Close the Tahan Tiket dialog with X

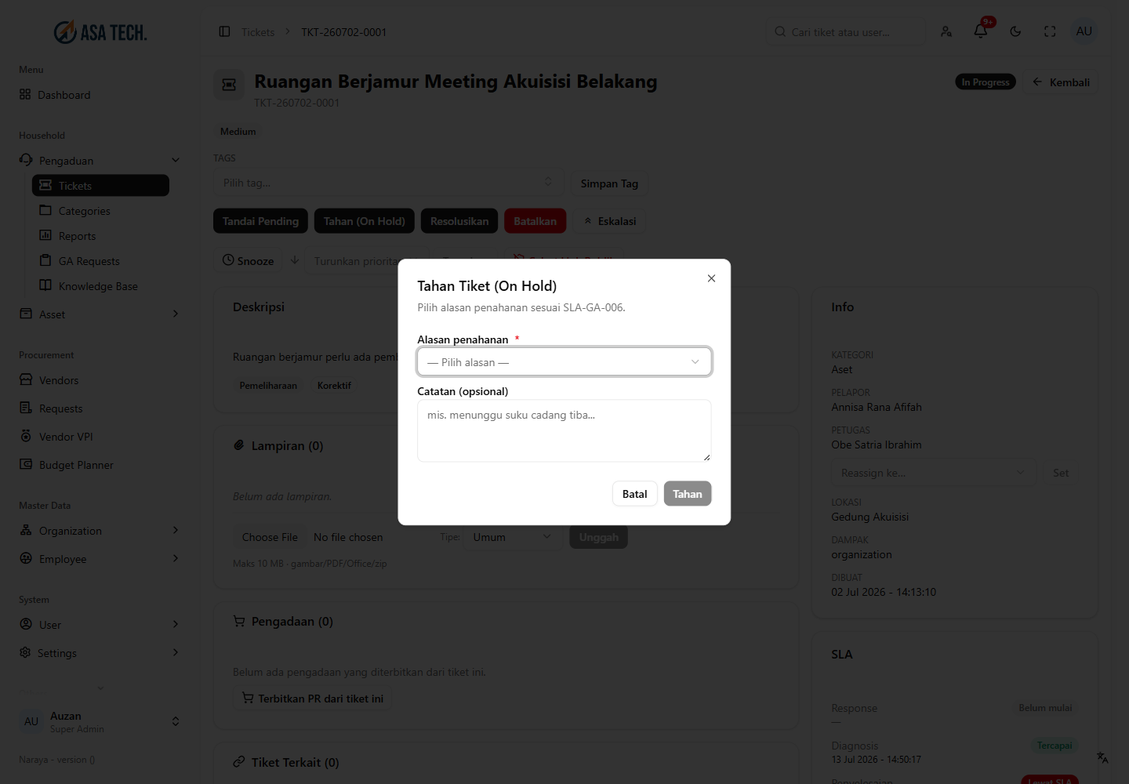tap(711, 278)
